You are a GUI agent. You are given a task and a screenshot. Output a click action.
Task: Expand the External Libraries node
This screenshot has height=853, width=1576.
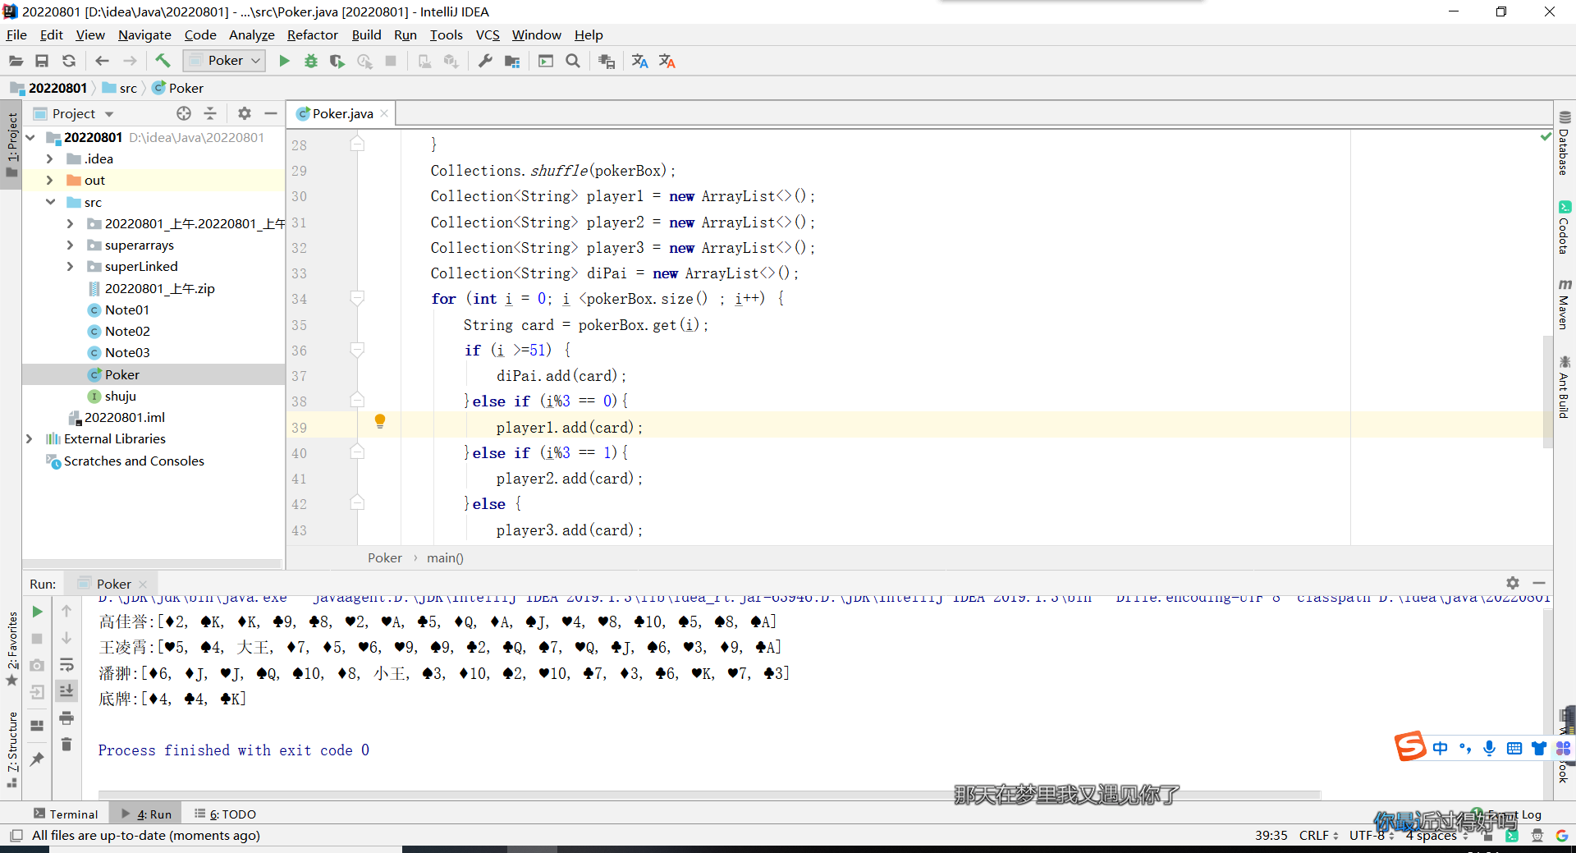[30, 439]
